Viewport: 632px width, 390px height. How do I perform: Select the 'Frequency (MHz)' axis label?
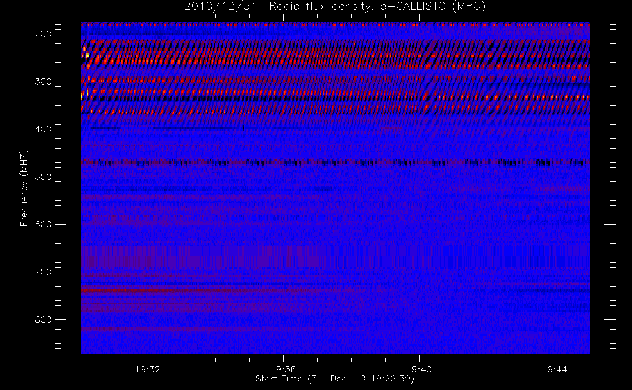point(24,188)
